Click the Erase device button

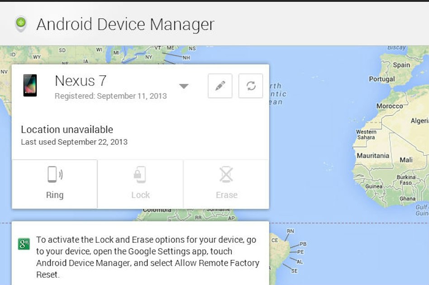pyautogui.click(x=226, y=184)
